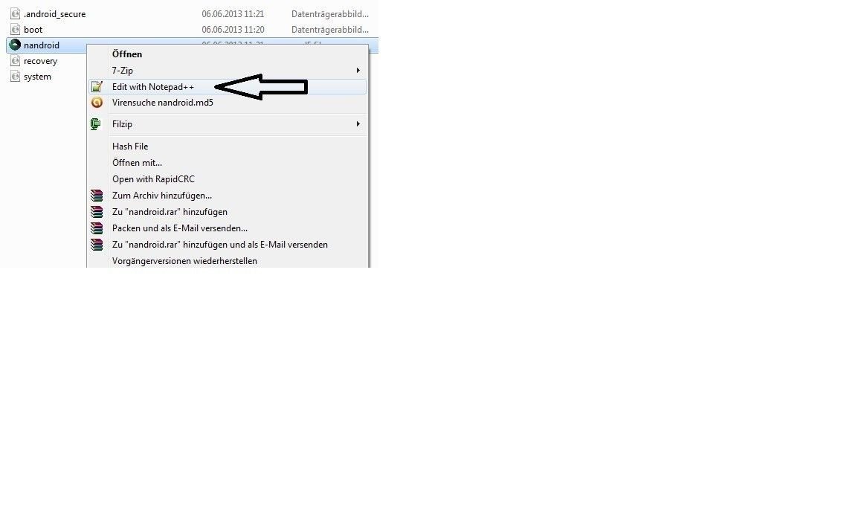Click the Datenträgerabbild type of .android_secure

[330, 14]
